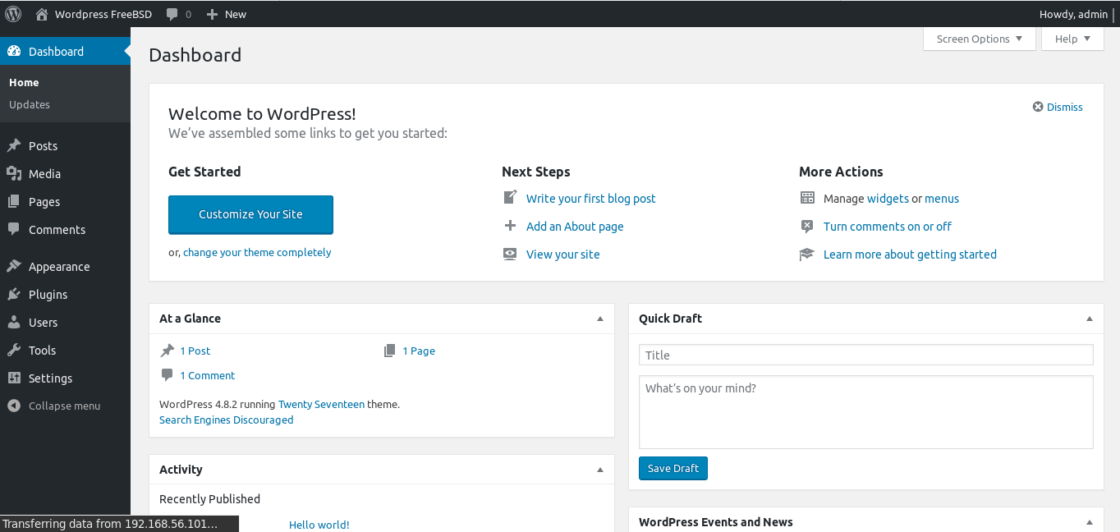
Task: Click the widgets link under More Actions
Action: (888, 199)
